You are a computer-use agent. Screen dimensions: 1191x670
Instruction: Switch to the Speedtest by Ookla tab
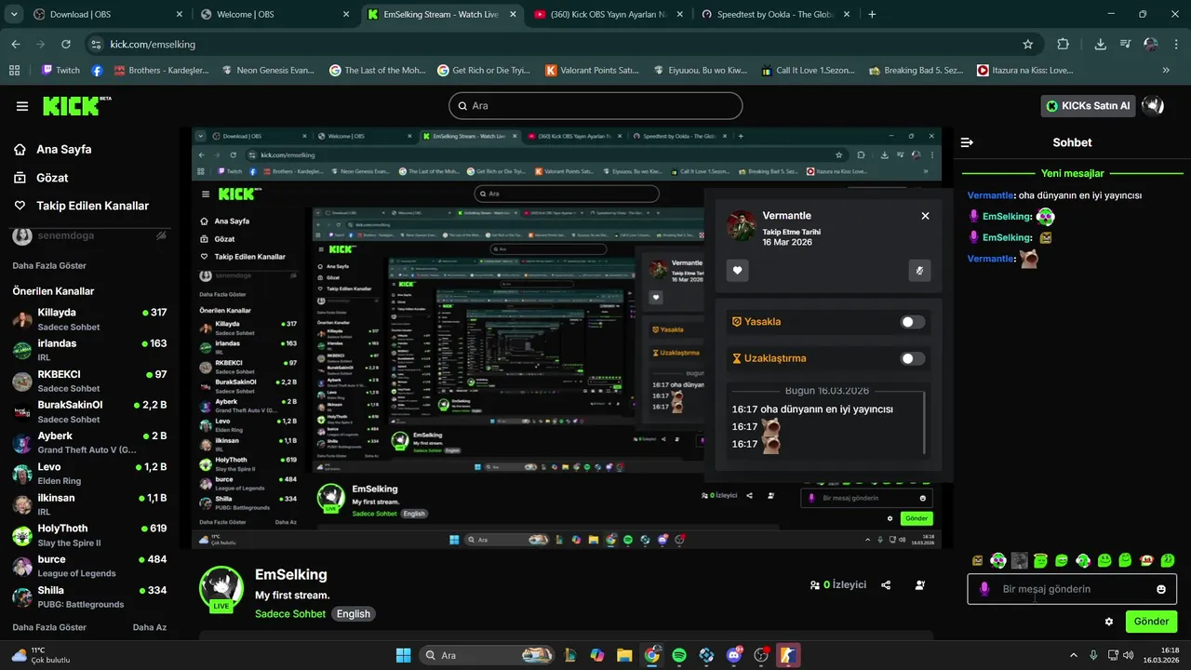click(777, 14)
